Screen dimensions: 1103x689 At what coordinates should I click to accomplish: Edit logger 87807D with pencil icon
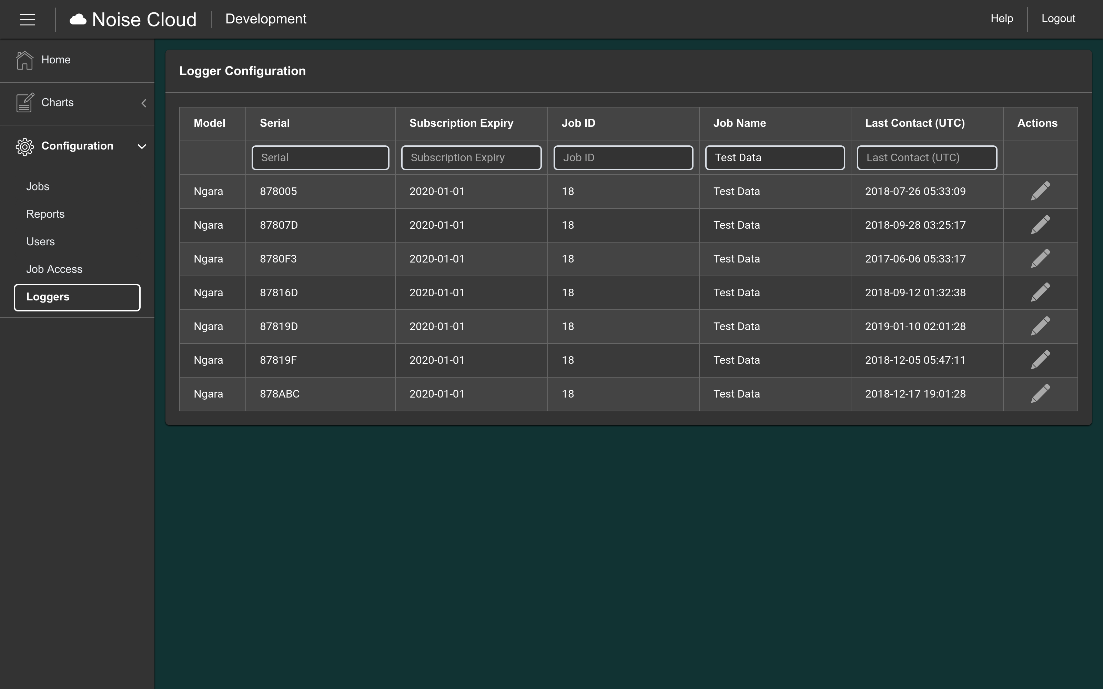point(1040,225)
